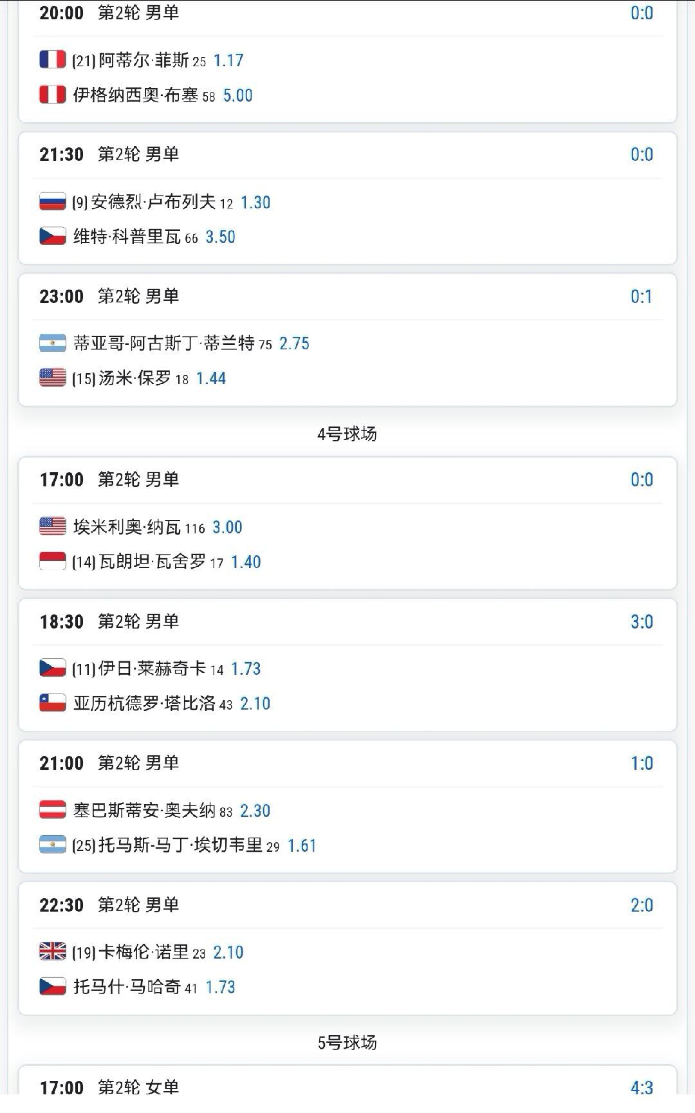Select odds 2.75 for 蒂亚哥-阿古斯丁·蒂兰特
Image resolution: width=695 pixels, height=1113 pixels.
click(295, 344)
